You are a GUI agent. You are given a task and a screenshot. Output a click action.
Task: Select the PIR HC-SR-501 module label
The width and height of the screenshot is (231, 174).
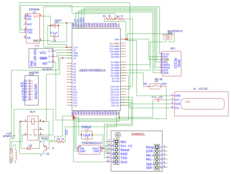tap(33, 58)
